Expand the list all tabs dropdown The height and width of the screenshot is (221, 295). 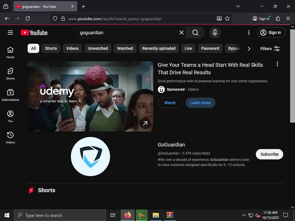[x=238, y=6]
